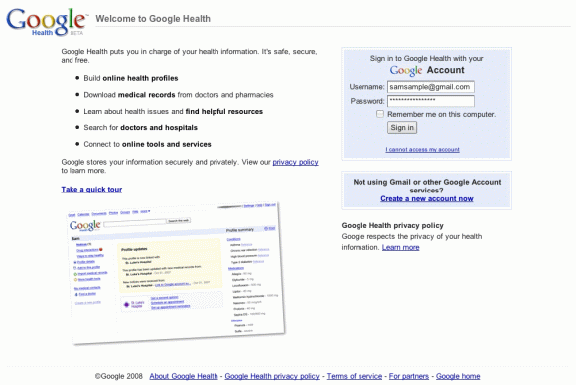Open the I cannot access my account link
Viewport: 576px width, 385px height.
point(422,150)
